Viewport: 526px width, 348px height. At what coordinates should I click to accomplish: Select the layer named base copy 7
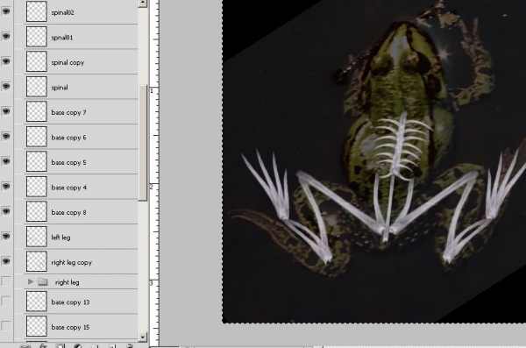point(68,112)
